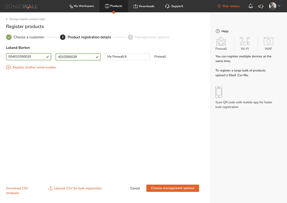Click checkmark inside serial number field
The width and height of the screenshot is (287, 203).
point(47,57)
